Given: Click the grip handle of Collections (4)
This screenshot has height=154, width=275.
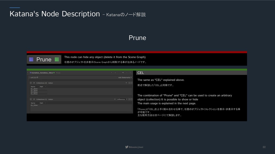Looking at the screenshot, I should pos(31,83).
